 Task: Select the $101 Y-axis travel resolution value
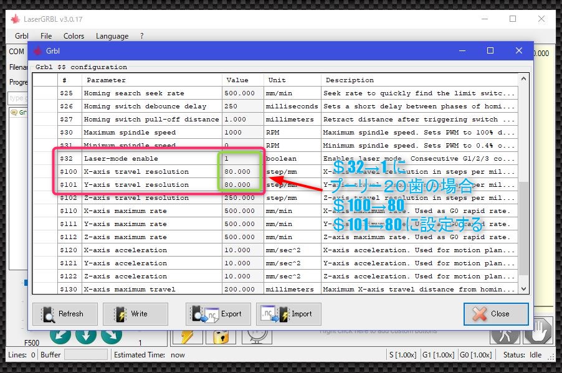click(x=242, y=184)
